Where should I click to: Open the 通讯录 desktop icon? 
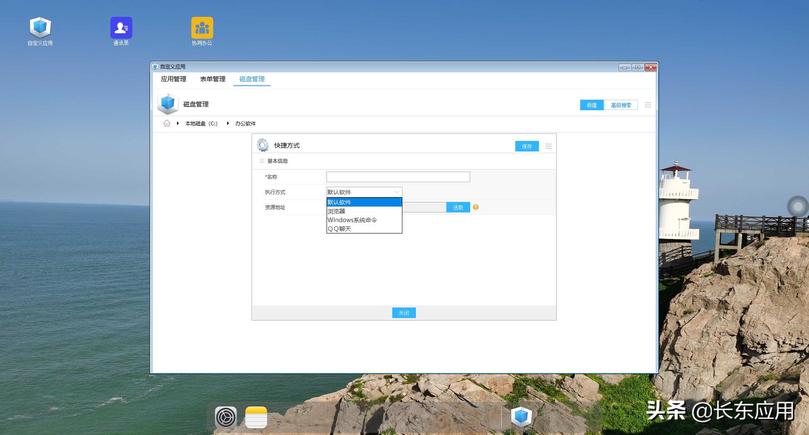121,29
